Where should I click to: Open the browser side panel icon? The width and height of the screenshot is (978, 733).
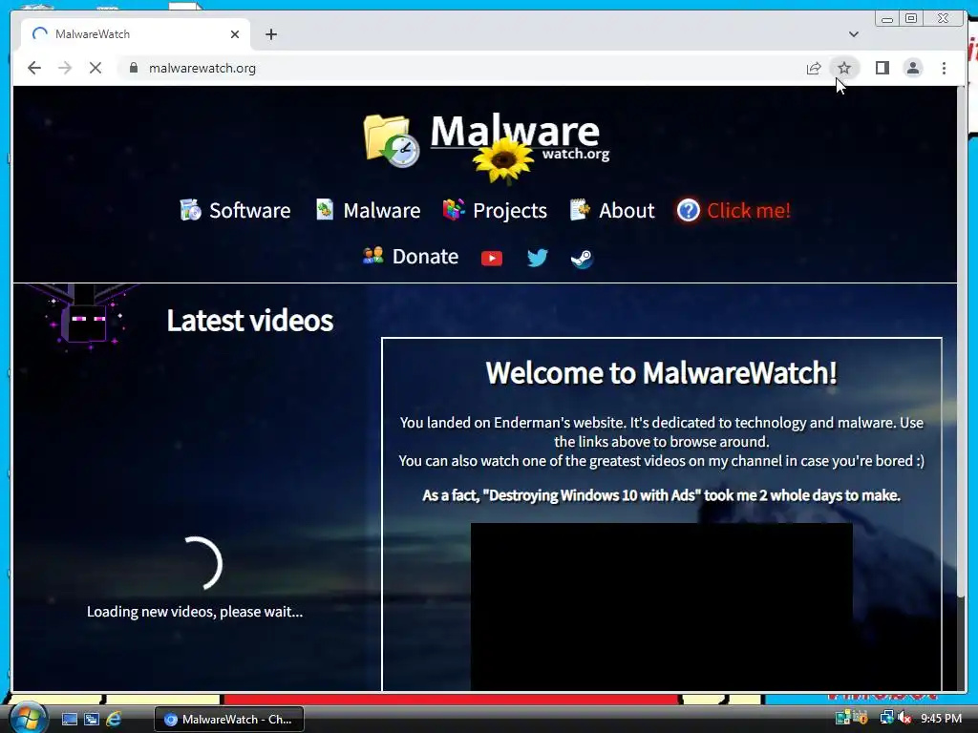[x=882, y=68]
